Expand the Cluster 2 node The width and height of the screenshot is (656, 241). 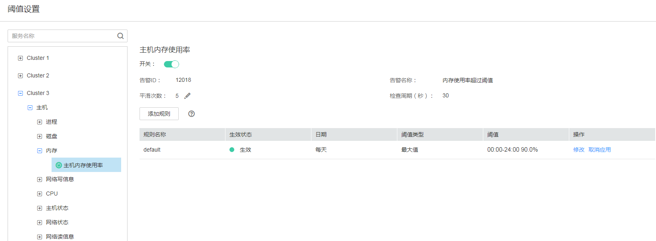(20, 76)
